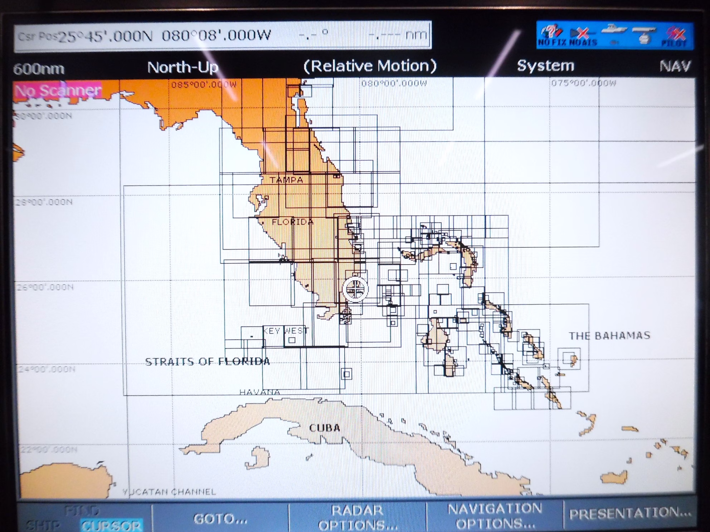Click the System label in header
This screenshot has width=710, height=532.
[x=545, y=66]
